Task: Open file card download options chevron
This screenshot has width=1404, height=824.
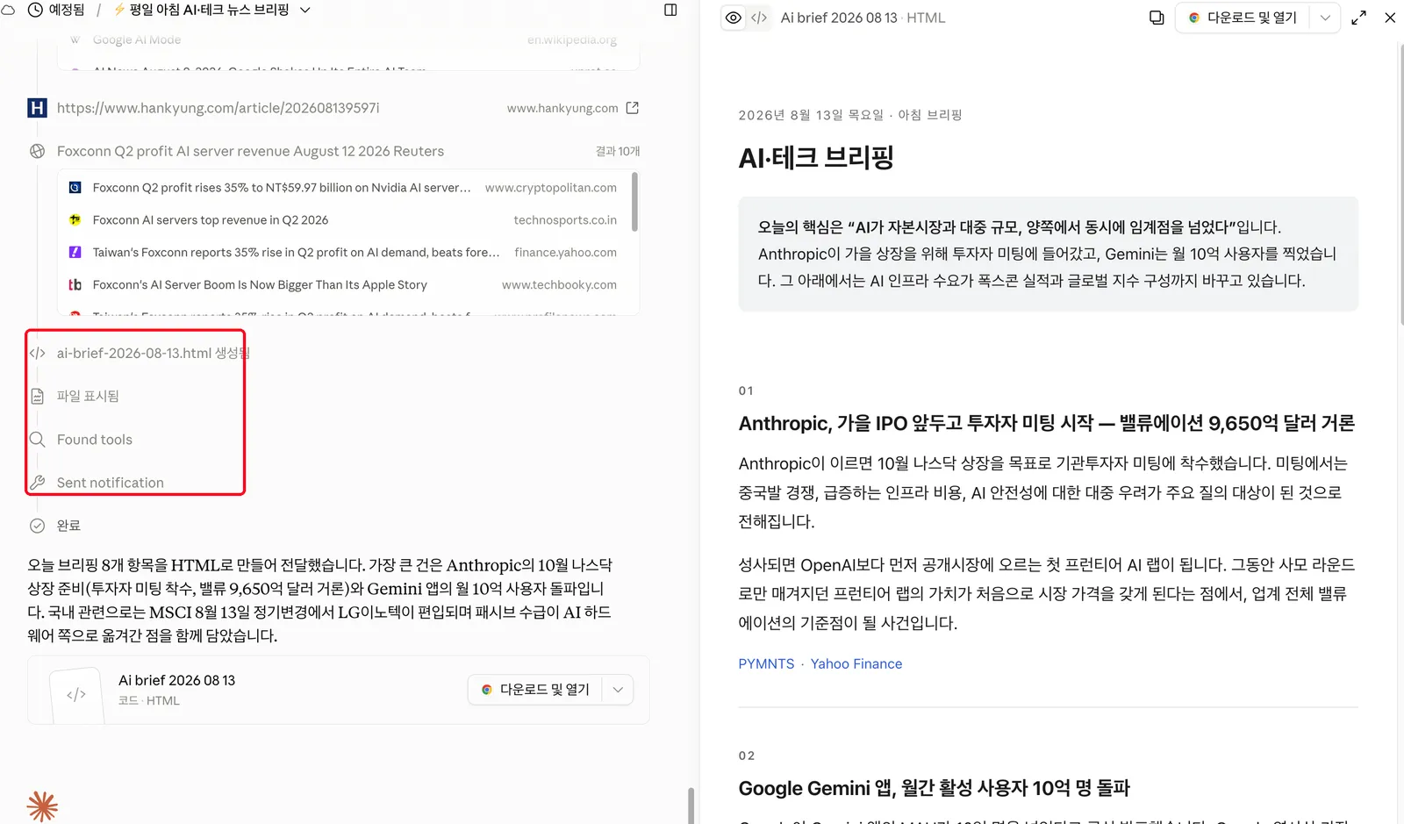Action: coord(618,690)
